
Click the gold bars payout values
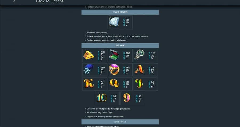click(101, 56)
